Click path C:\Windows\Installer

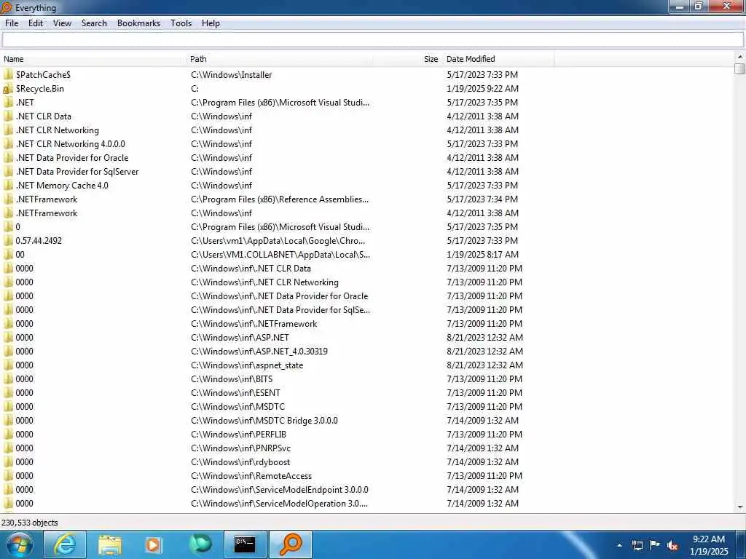(x=231, y=75)
